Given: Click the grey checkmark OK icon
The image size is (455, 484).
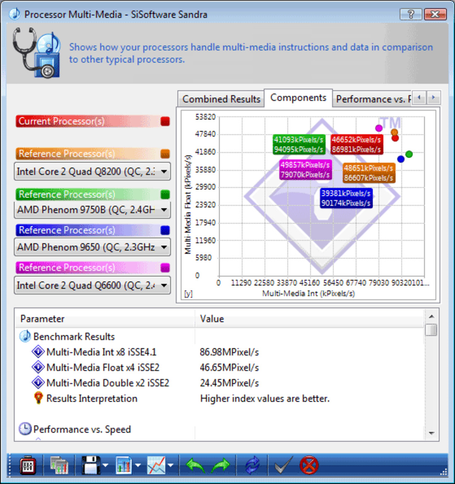Looking at the screenshot, I should click(x=283, y=465).
